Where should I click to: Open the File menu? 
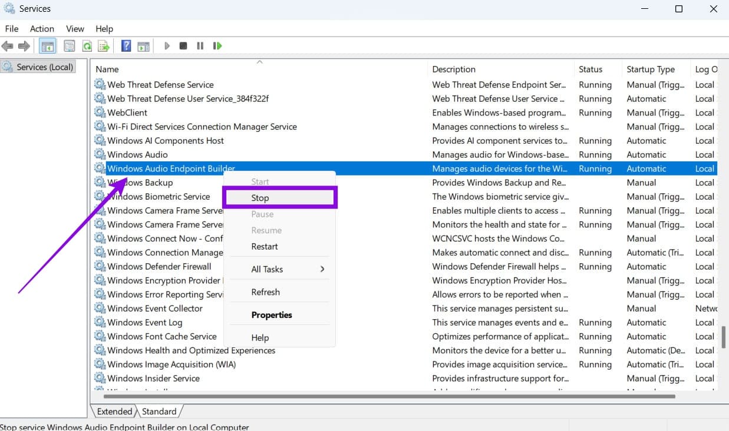(x=12, y=28)
